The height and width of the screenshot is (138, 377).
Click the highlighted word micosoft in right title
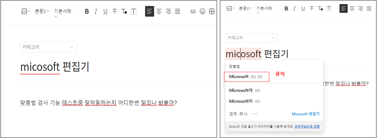[x=243, y=54]
